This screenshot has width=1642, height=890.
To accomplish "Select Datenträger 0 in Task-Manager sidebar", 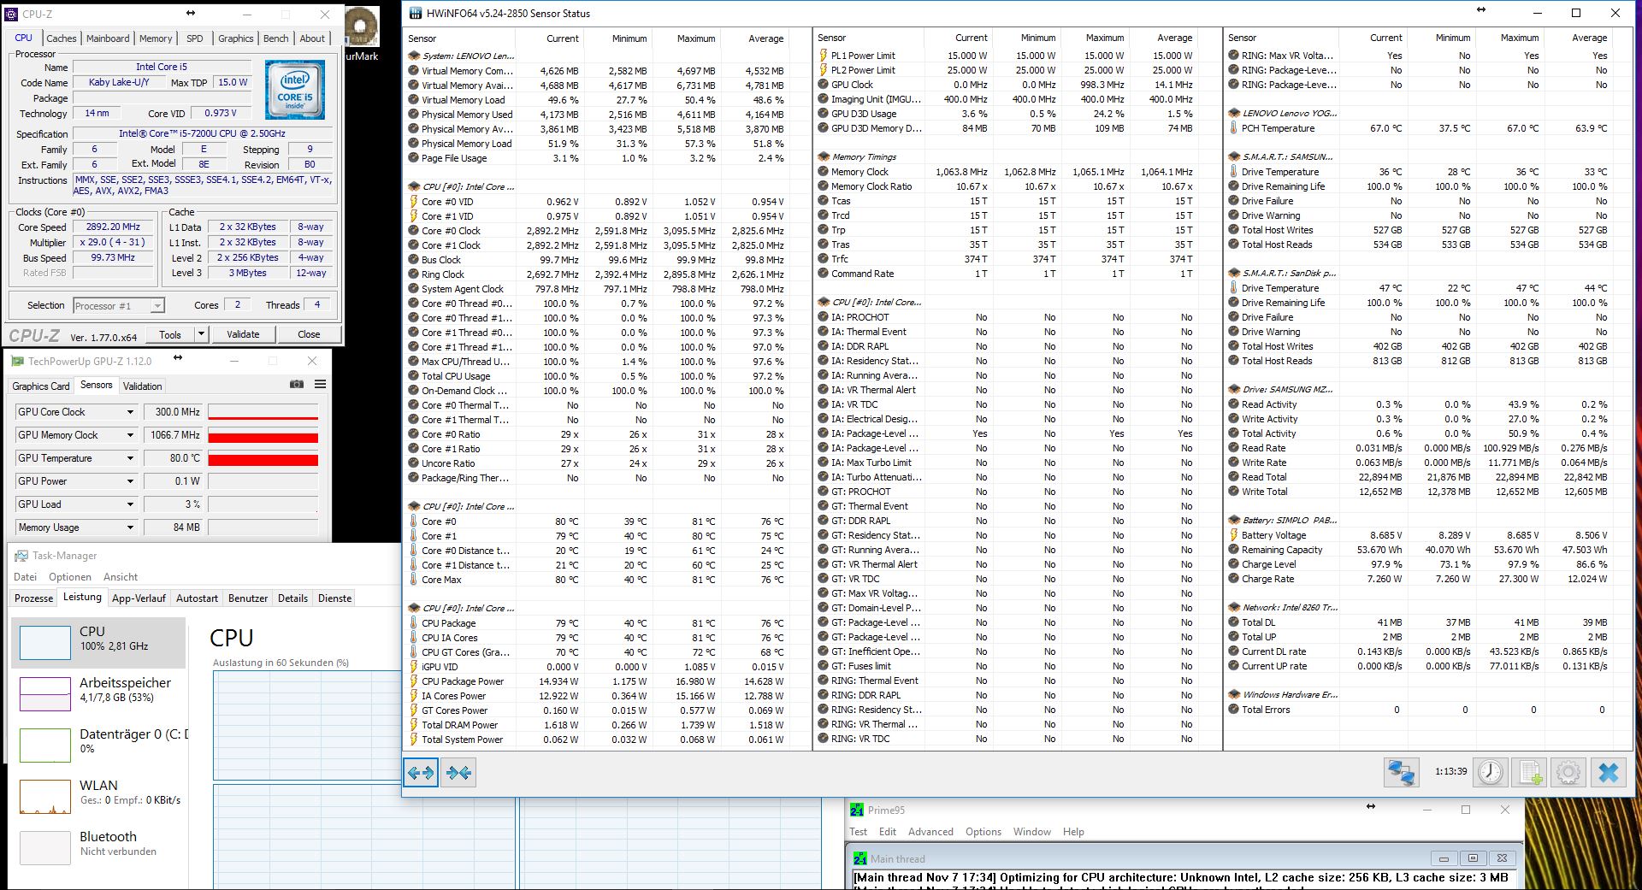I will pos(98,745).
